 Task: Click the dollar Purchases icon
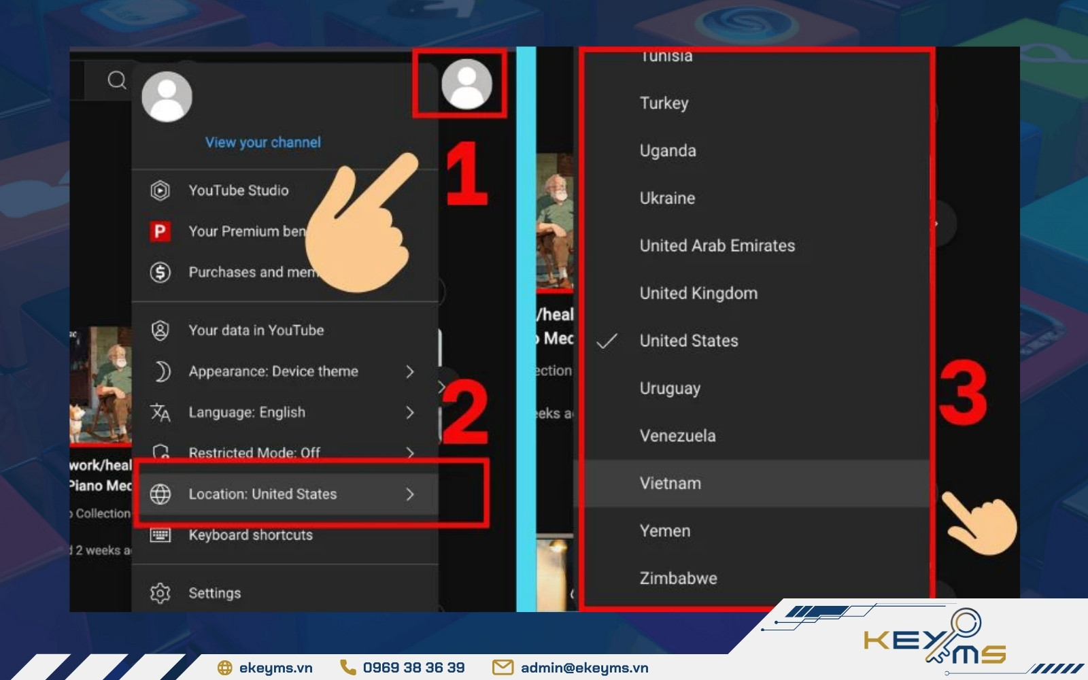[160, 272]
